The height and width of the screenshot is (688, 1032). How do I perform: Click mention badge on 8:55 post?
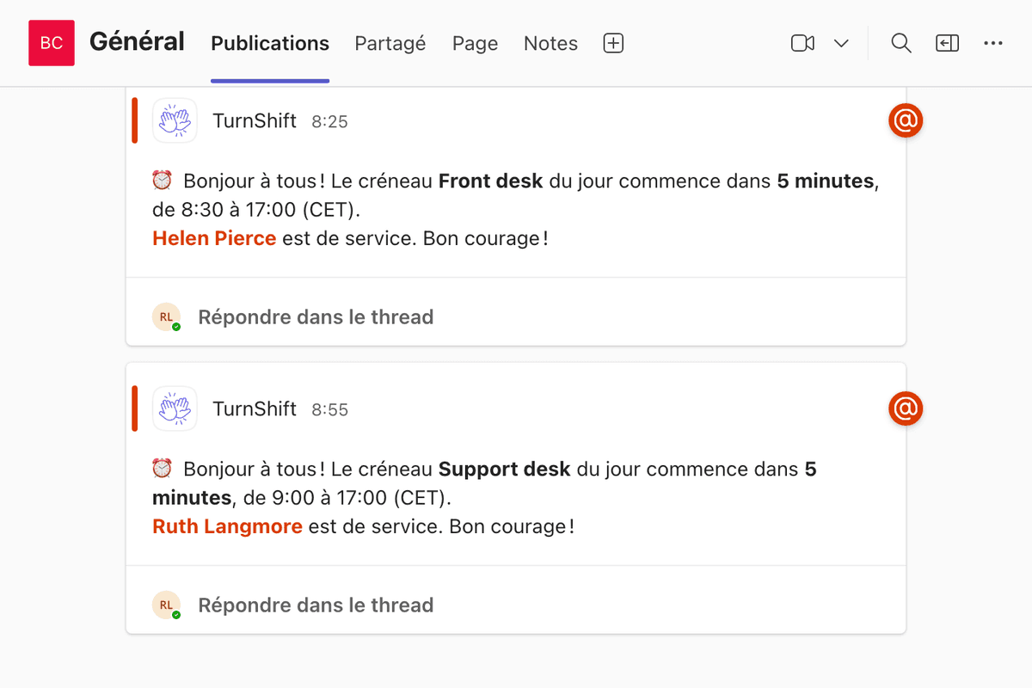point(906,408)
